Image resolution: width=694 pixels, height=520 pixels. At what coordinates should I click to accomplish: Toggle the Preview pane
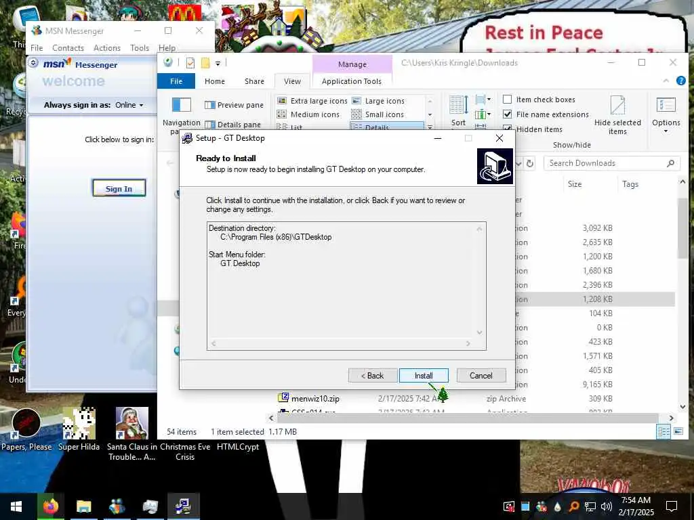tap(234, 105)
